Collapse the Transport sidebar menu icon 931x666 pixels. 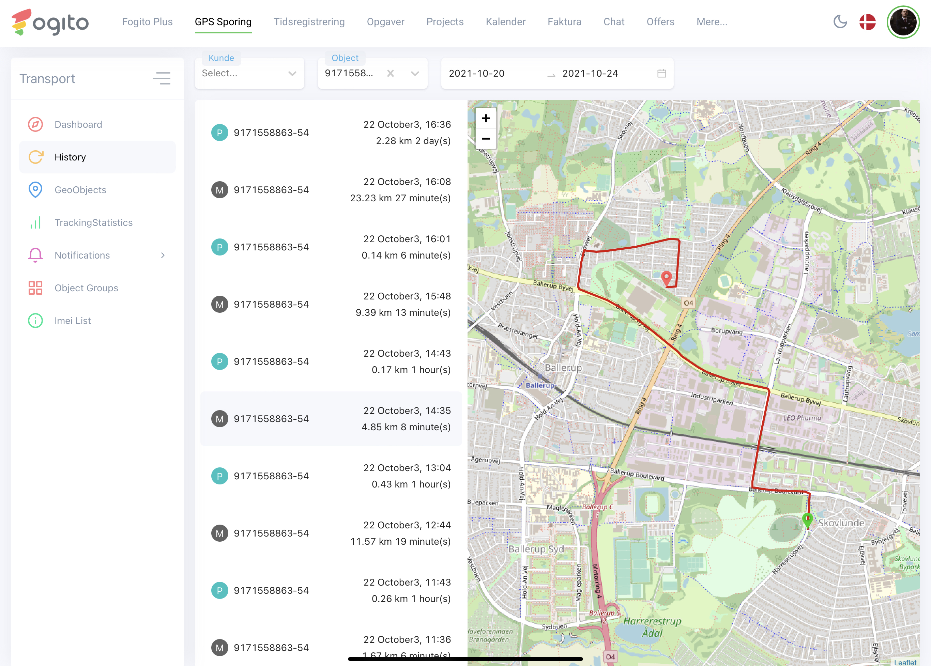(162, 78)
